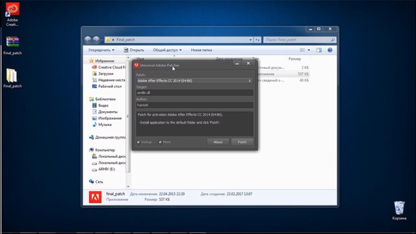Click the Explorer back navigation arrow
Screen dimensions: 416x234
click(x=88, y=40)
